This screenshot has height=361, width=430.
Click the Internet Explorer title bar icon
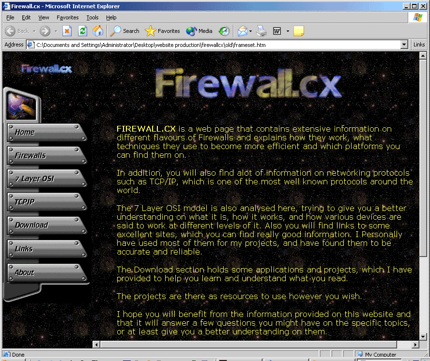click(6, 6)
